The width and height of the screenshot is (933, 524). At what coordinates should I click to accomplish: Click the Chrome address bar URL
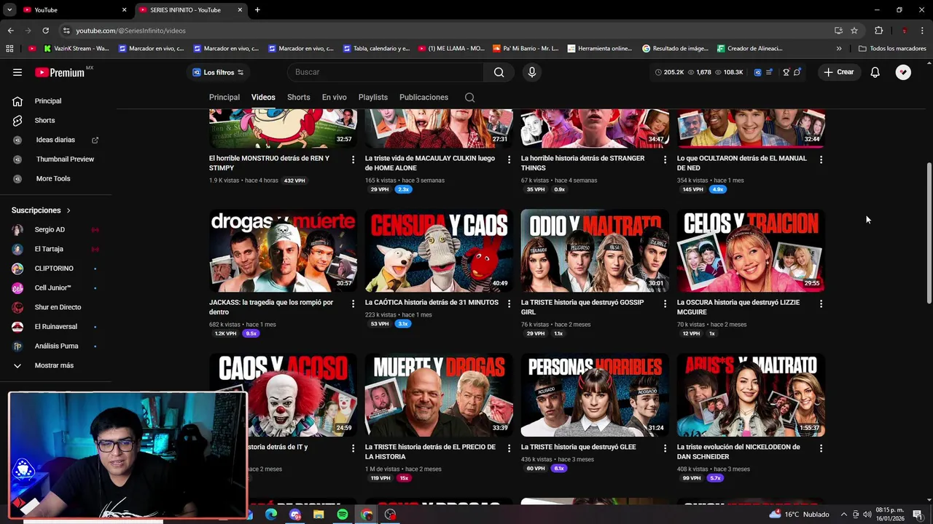click(131, 31)
